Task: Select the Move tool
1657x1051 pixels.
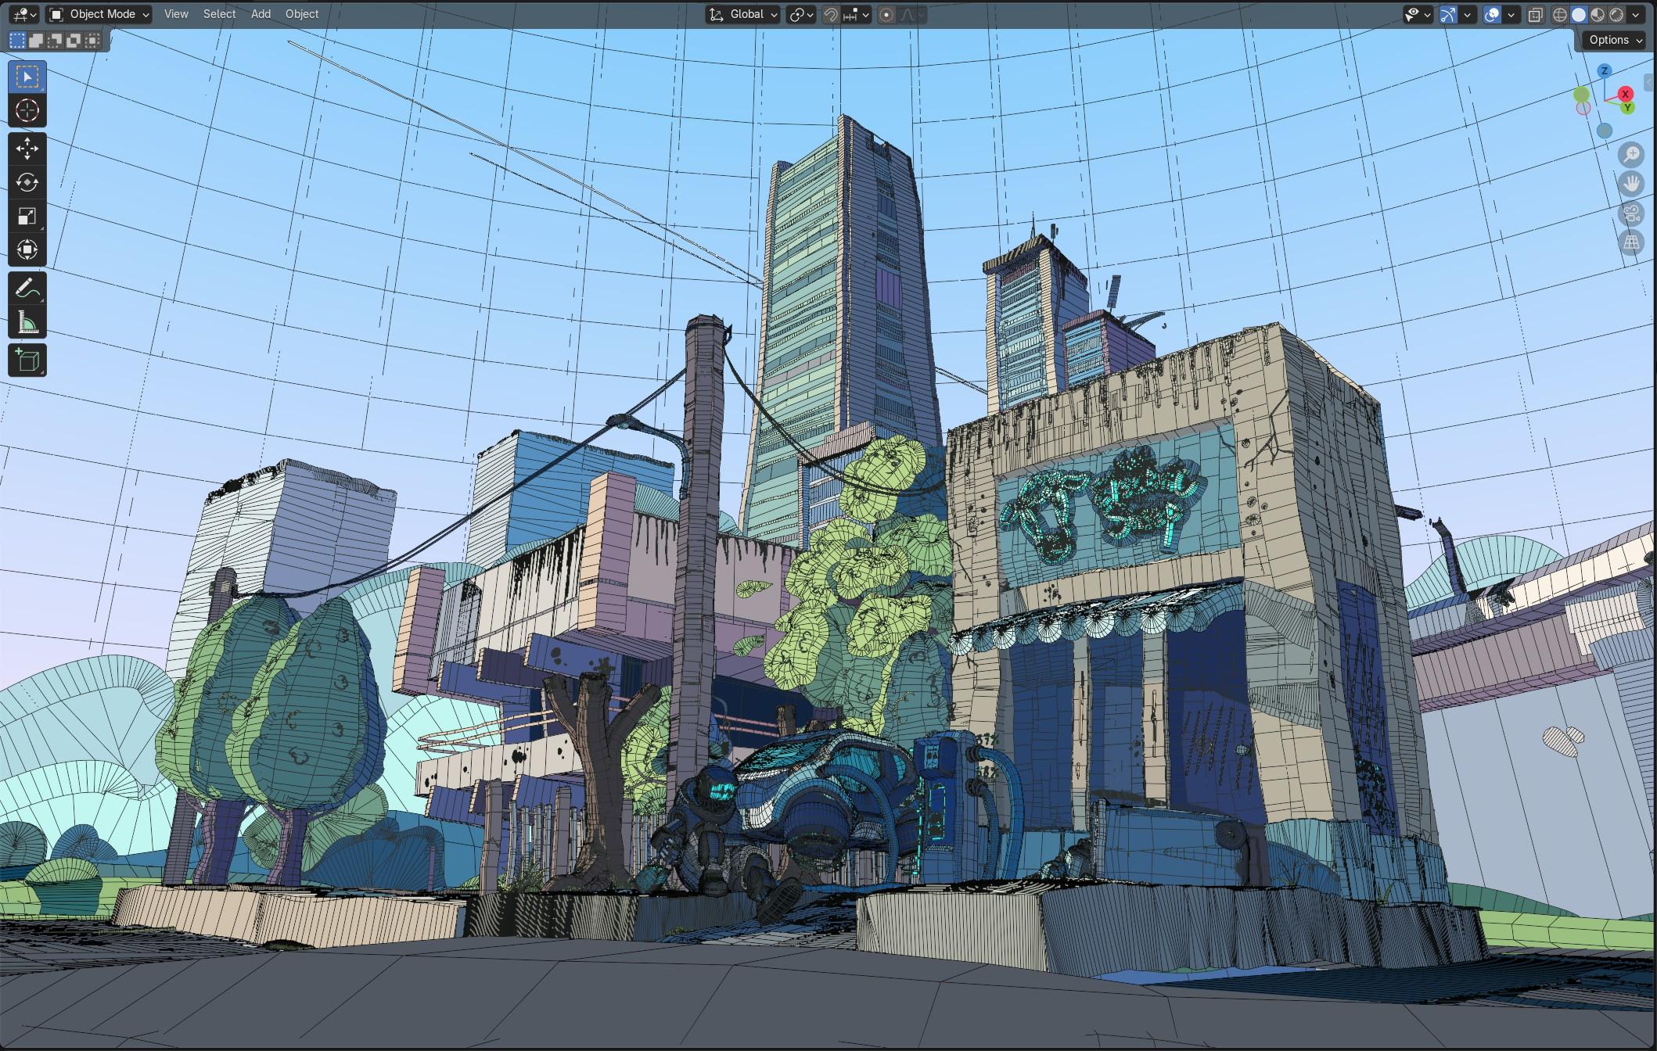Action: coord(27,149)
